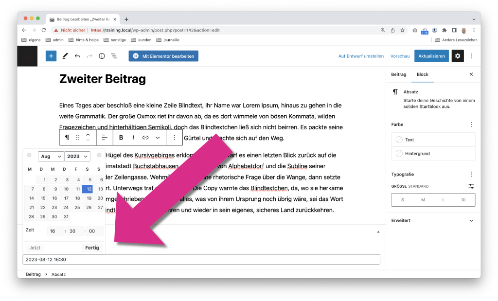Open the document details info icon
The image size is (498, 301).
click(102, 56)
